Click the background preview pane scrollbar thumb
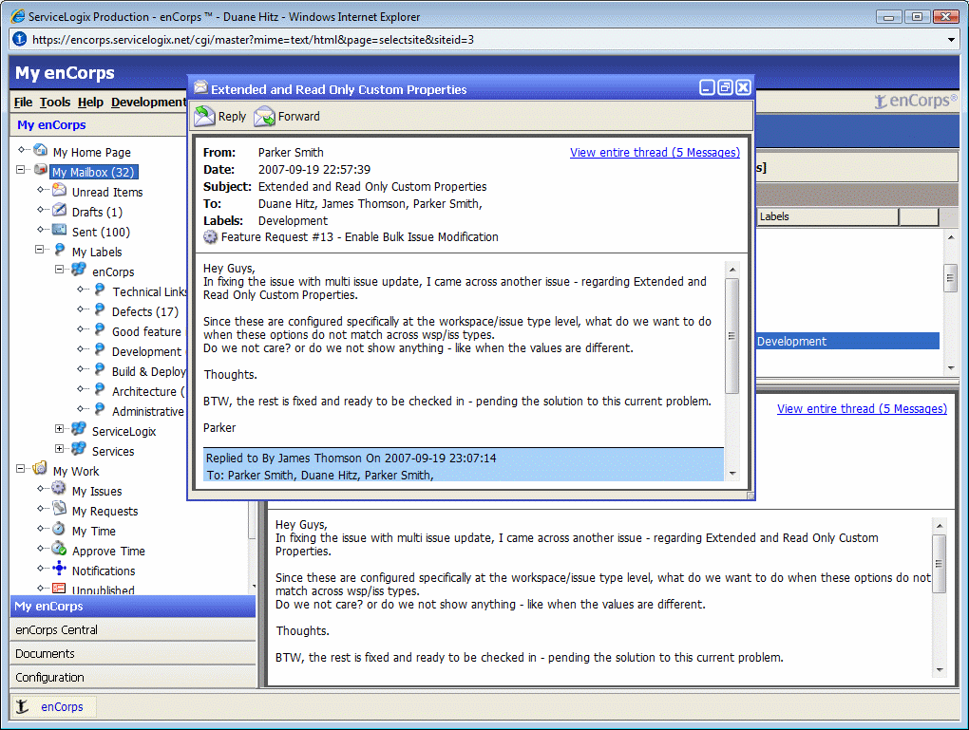The image size is (969, 730). [939, 564]
